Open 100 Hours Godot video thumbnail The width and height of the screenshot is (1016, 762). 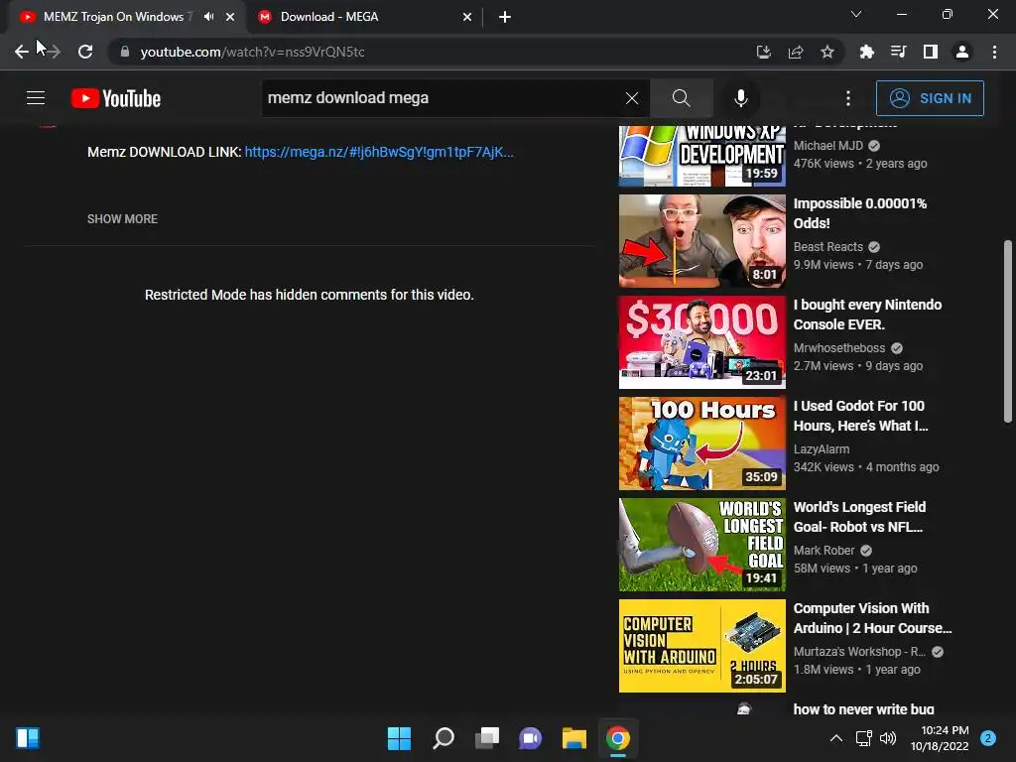pyautogui.click(x=701, y=444)
